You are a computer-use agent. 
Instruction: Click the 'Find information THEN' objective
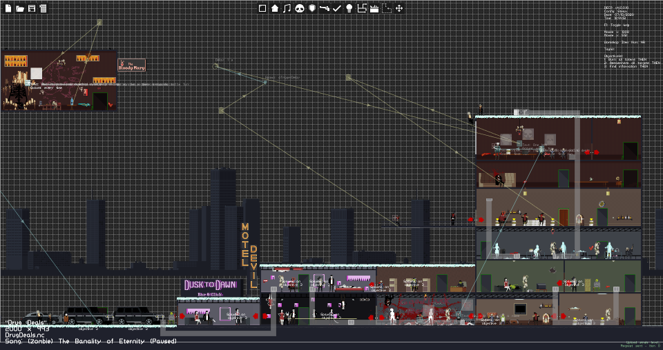[626, 66]
